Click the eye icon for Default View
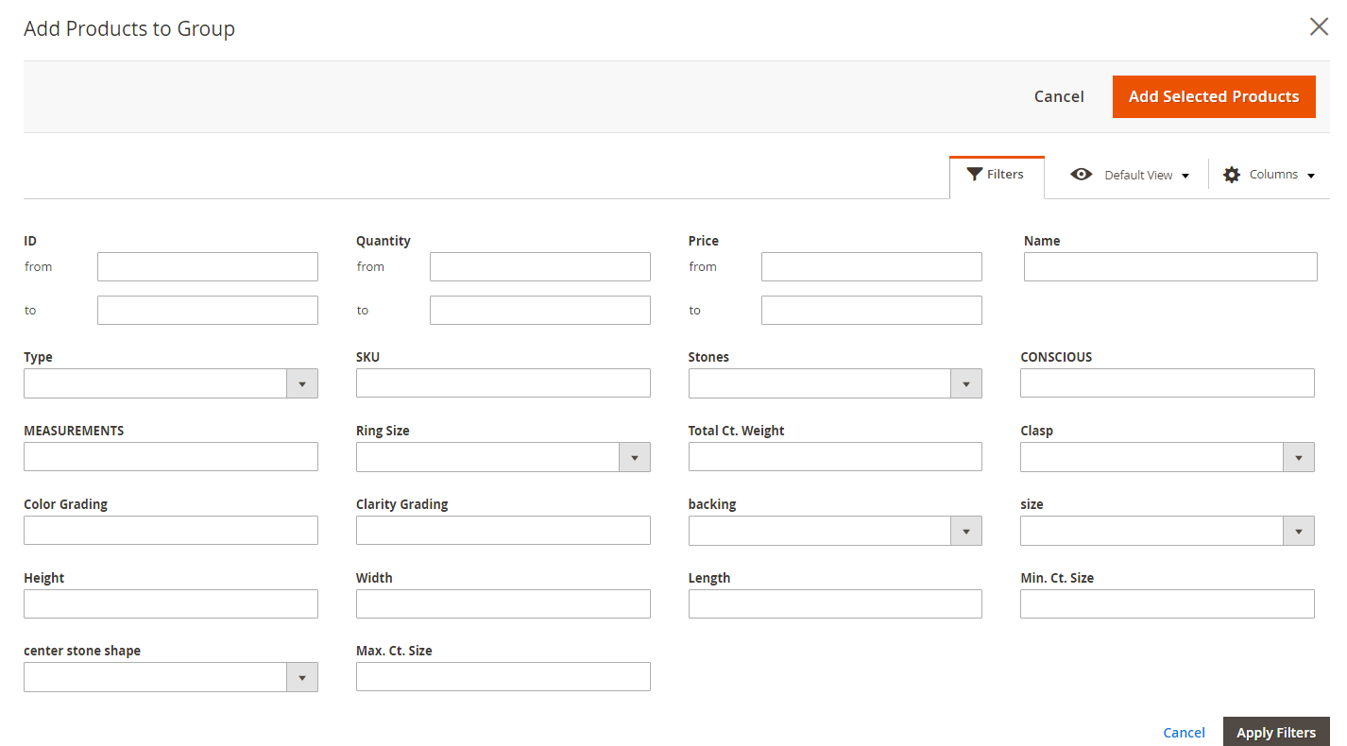Screen dimensions: 1347x746 point(1082,174)
